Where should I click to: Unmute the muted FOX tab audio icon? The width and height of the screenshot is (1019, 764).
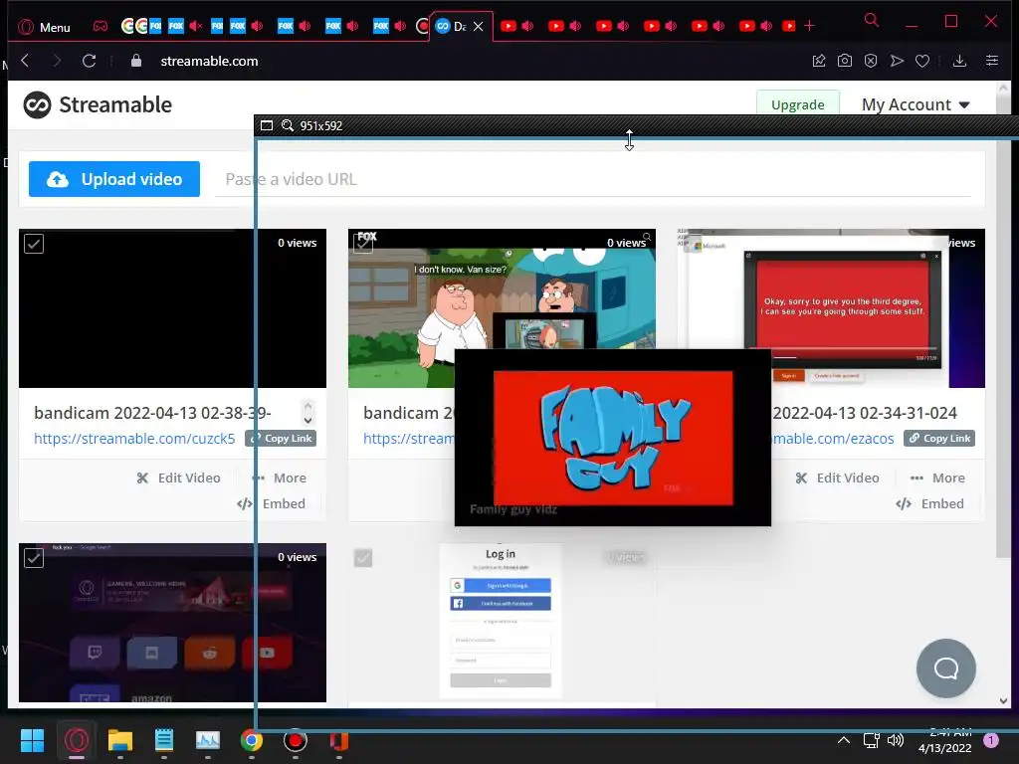196,26
